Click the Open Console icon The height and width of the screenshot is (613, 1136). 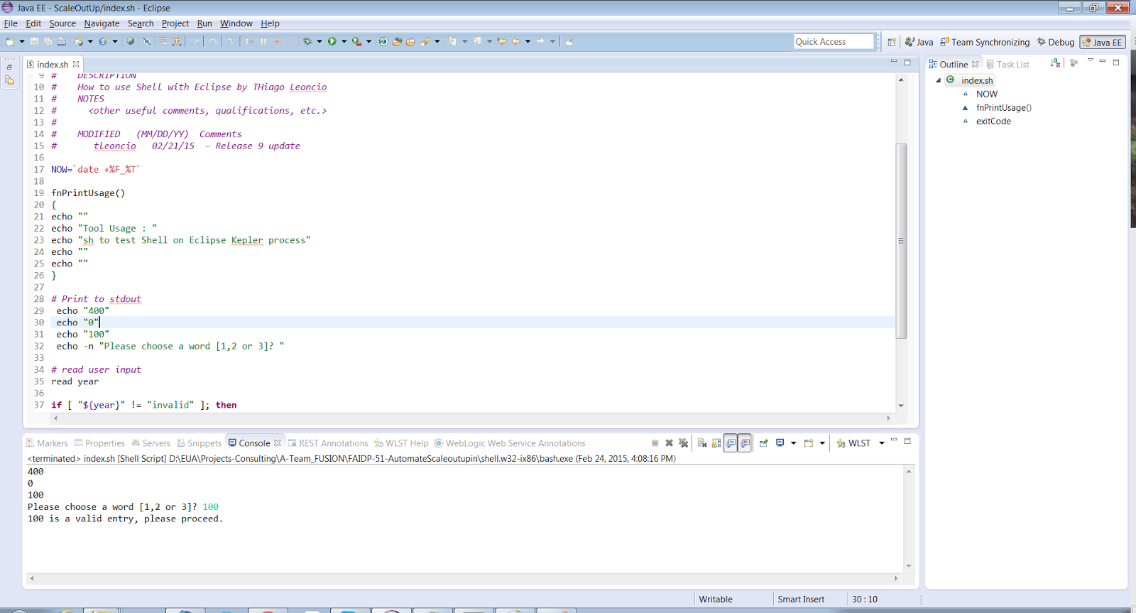click(809, 443)
